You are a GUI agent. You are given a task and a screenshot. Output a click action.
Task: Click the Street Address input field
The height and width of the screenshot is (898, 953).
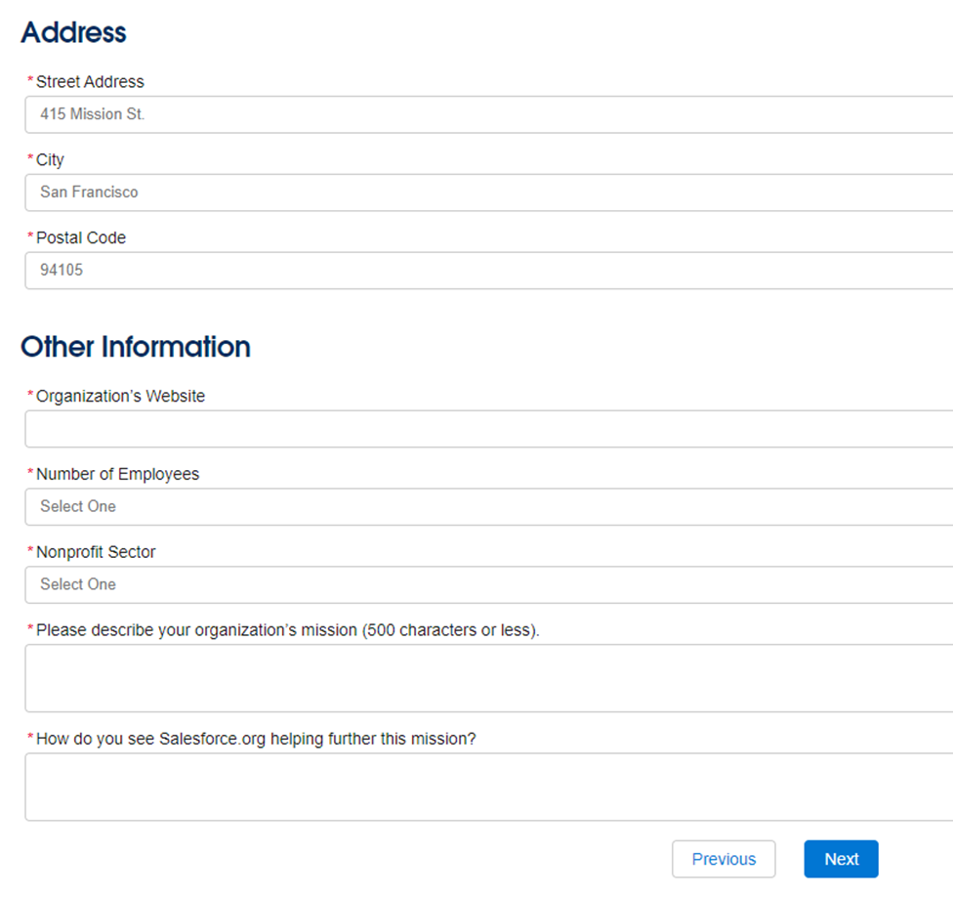(488, 114)
